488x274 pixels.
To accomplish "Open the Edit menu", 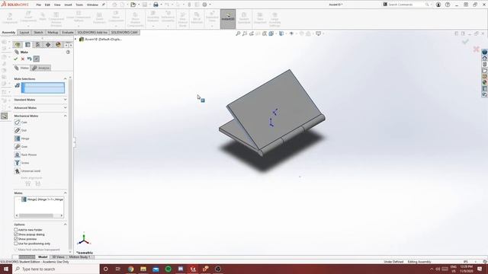I will [47, 5].
